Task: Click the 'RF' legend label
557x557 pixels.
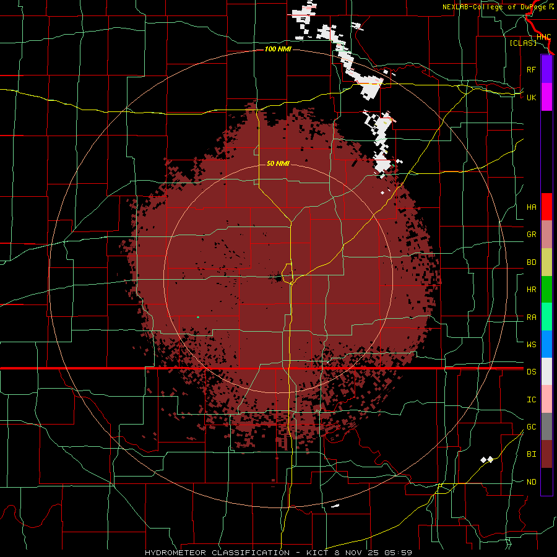Action: [x=531, y=69]
